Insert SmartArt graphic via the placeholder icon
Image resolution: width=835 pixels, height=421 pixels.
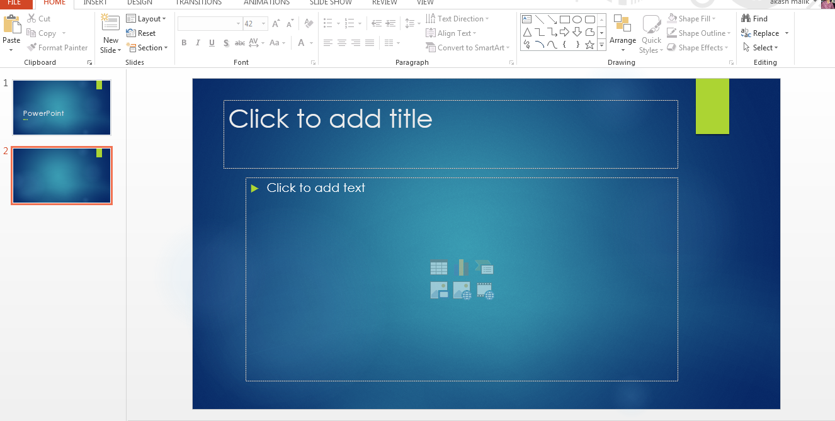tap(484, 268)
